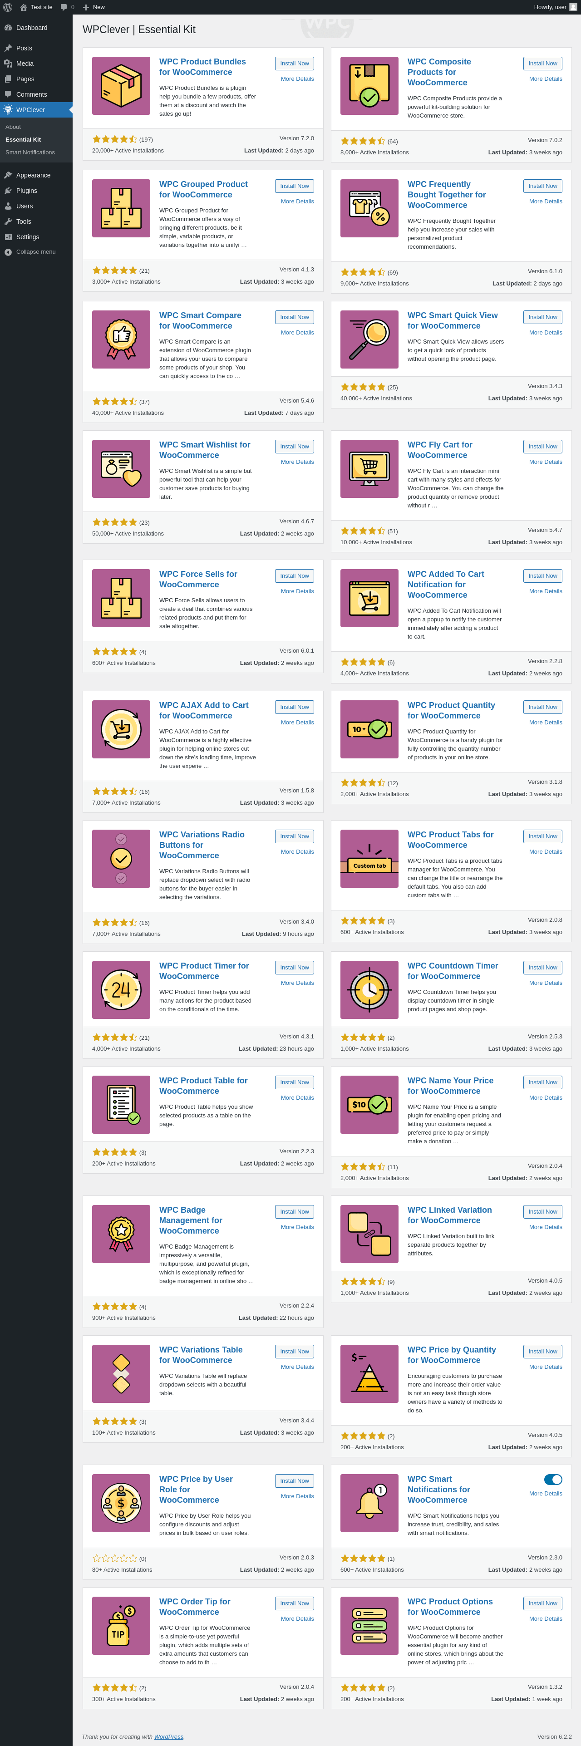Click the WPC Order Tip jar icon
581x1746 pixels.
121,1625
